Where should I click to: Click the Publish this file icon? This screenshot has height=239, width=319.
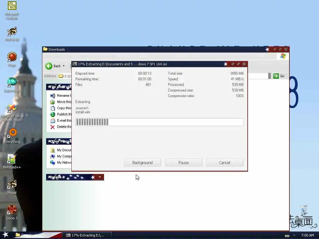point(52,115)
